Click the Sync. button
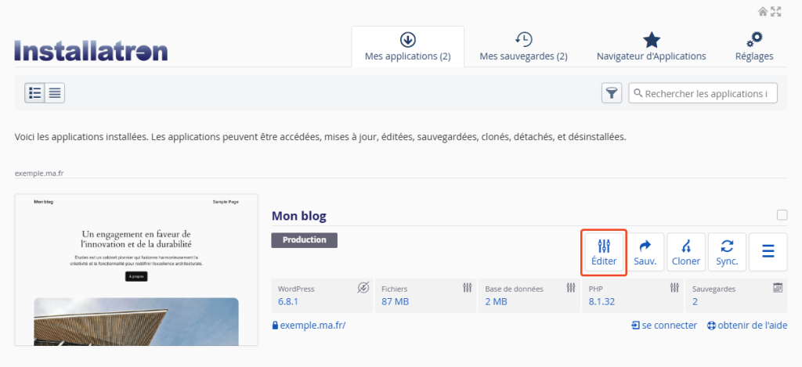802x367 pixels. (727, 252)
